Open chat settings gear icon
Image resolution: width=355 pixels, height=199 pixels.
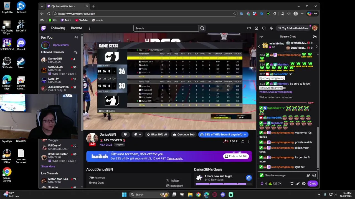[304, 184]
